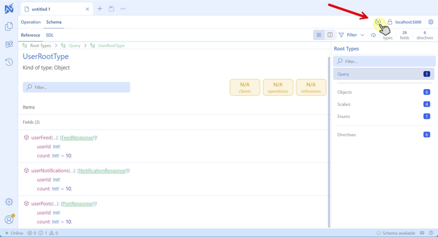Select the Schema tab

[54, 22]
